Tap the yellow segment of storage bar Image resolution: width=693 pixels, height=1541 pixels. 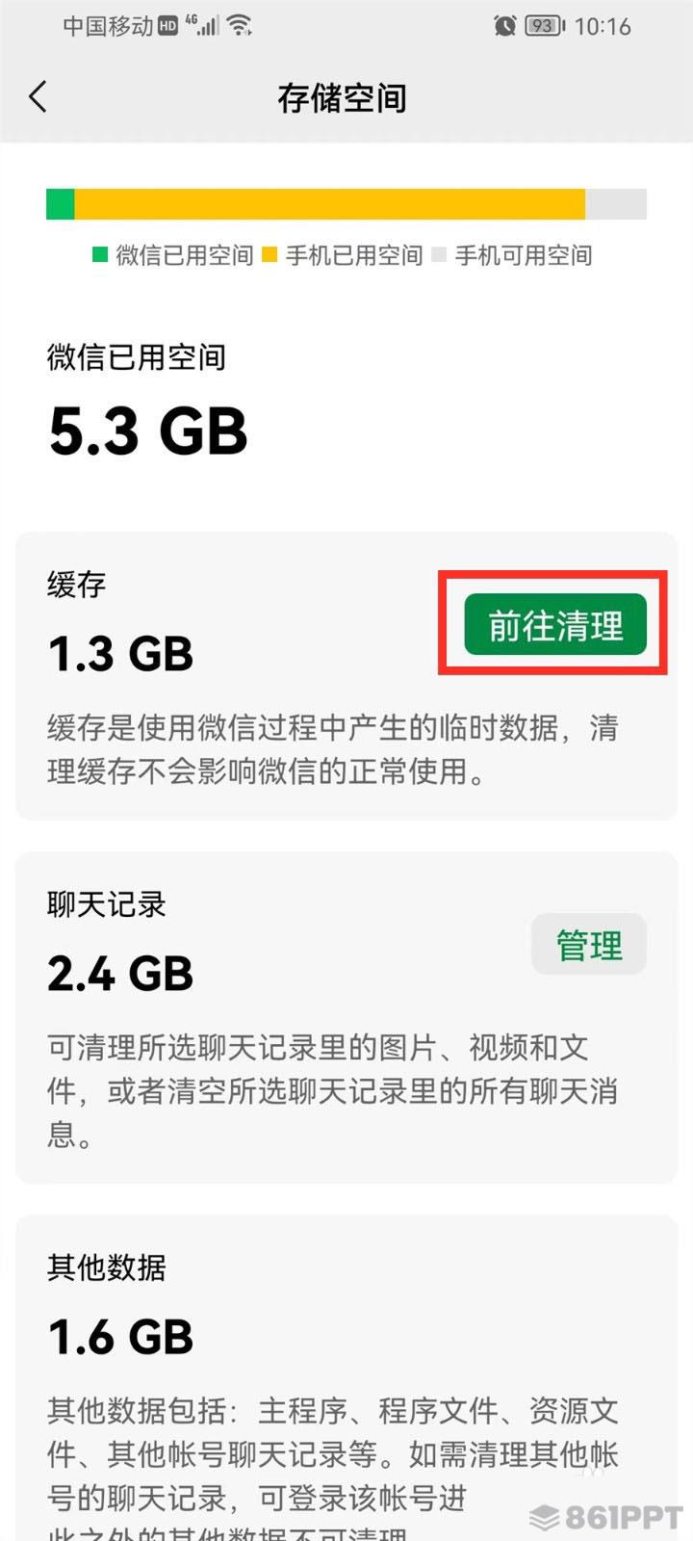[x=330, y=204]
